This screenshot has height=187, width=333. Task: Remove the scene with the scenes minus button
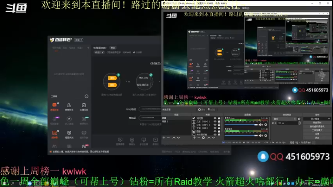[x=169, y=138]
